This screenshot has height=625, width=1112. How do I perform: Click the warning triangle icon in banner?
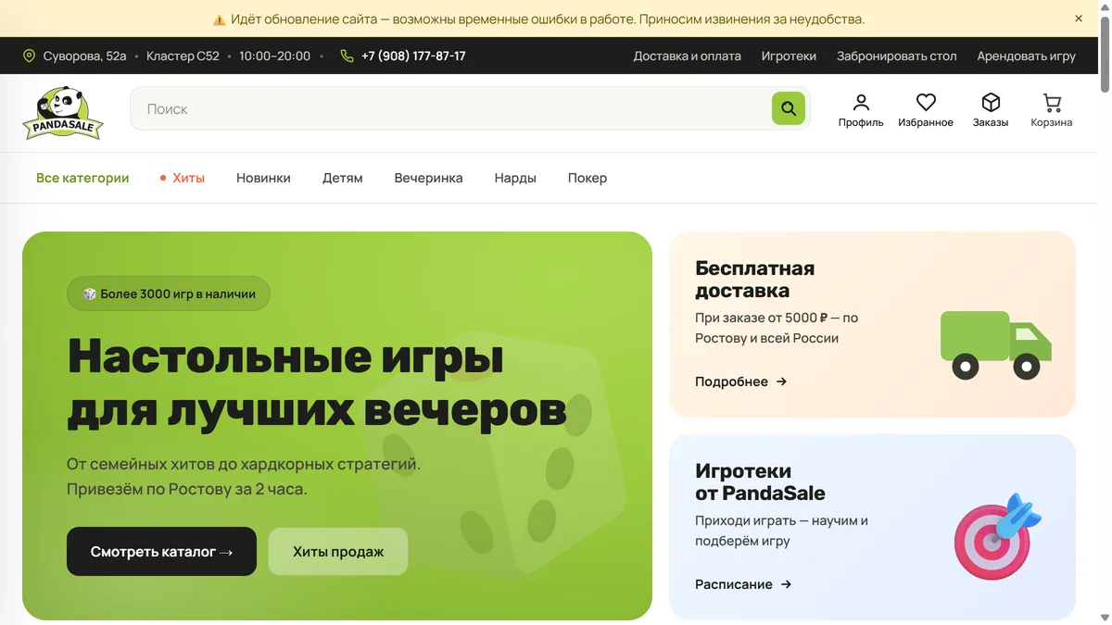pos(220,19)
